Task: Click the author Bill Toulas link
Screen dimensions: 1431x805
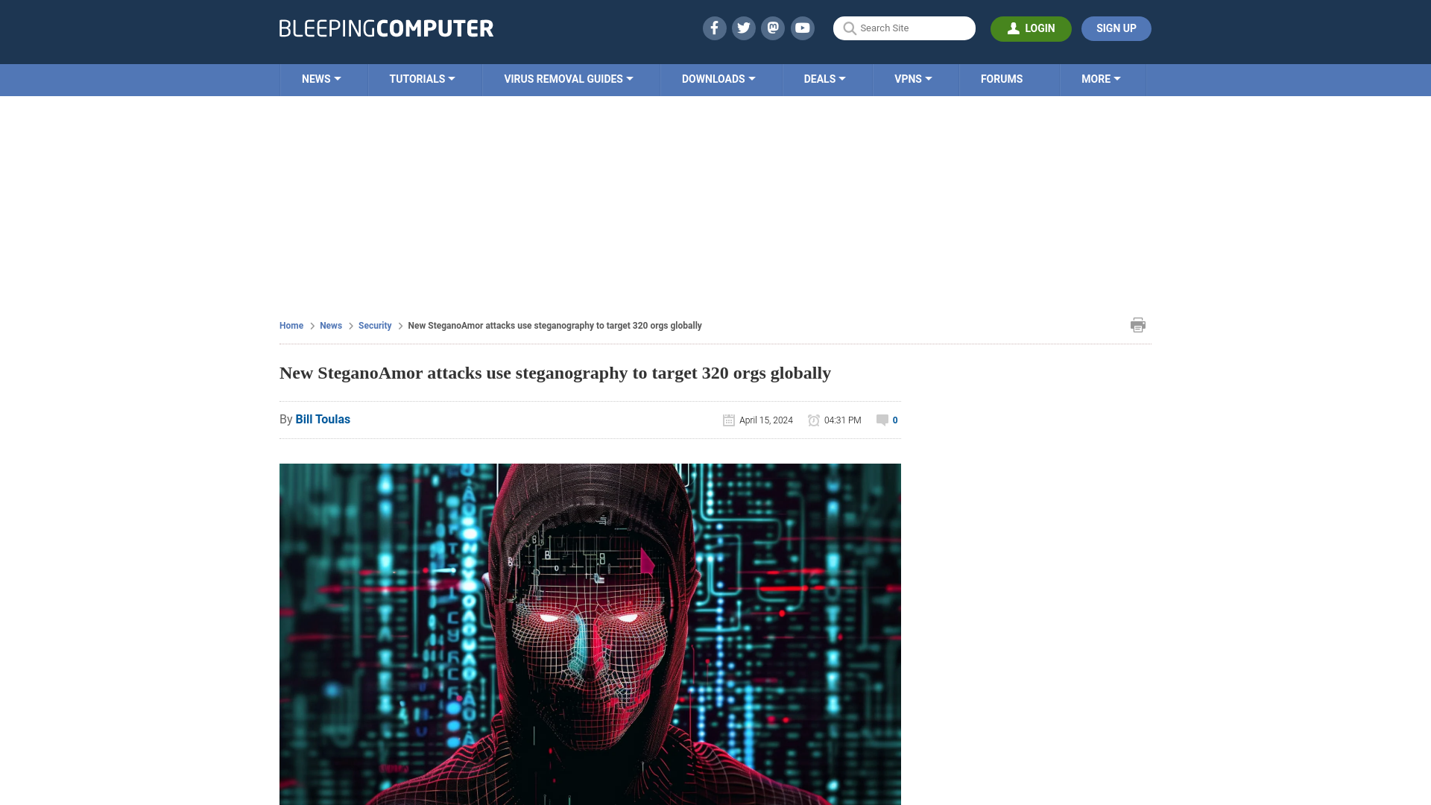Action: 323,419
